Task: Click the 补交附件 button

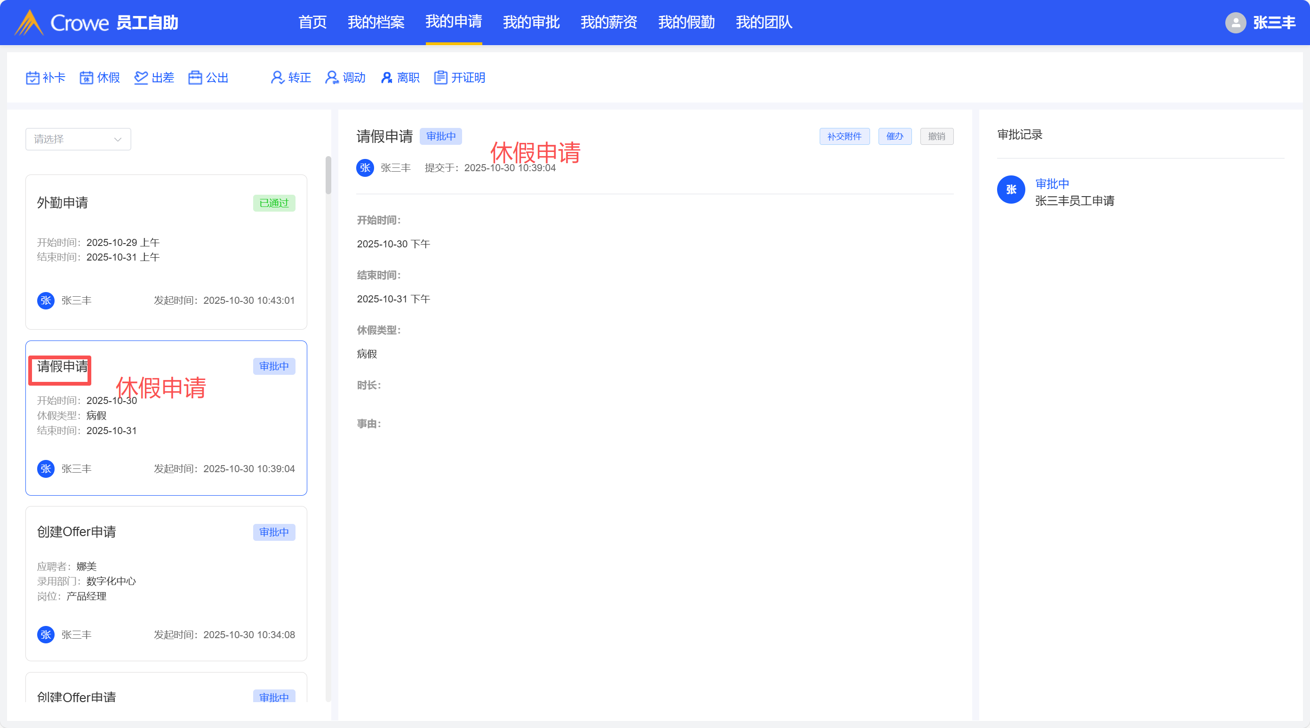Action: 844,136
